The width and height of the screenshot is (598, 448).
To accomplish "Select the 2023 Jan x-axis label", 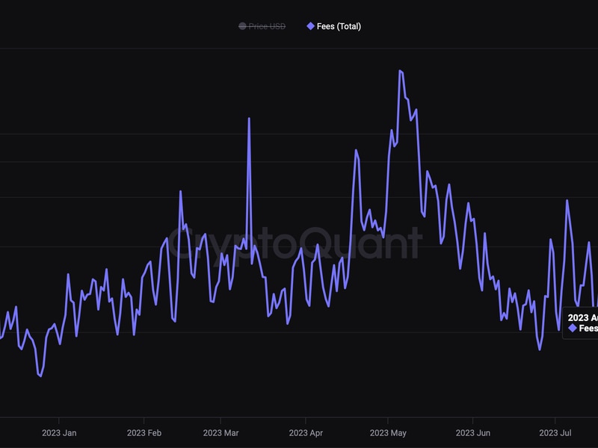I will coord(59,433).
